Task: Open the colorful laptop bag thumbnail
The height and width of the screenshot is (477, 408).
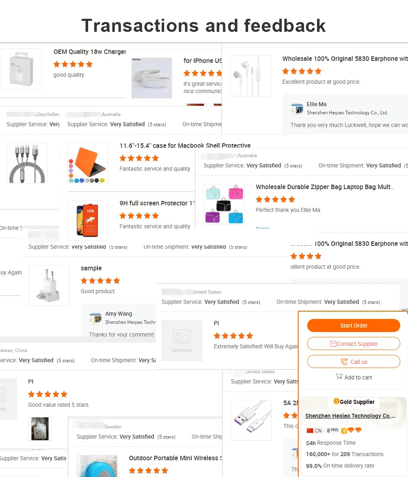Action: pos(224,204)
